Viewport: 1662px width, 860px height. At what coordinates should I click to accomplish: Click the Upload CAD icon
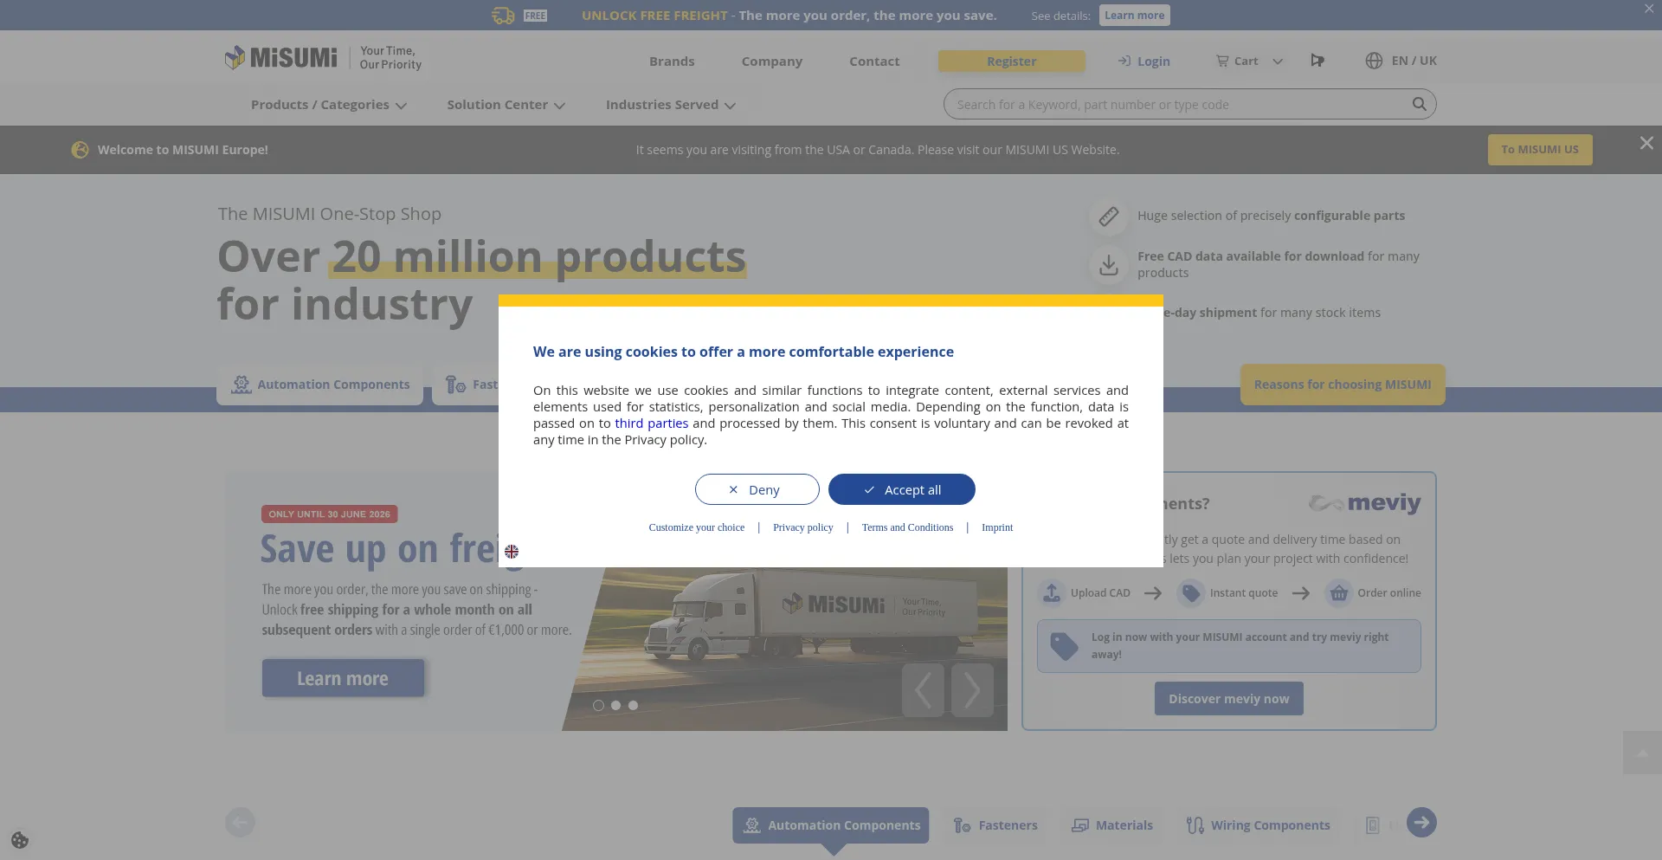point(1051,593)
